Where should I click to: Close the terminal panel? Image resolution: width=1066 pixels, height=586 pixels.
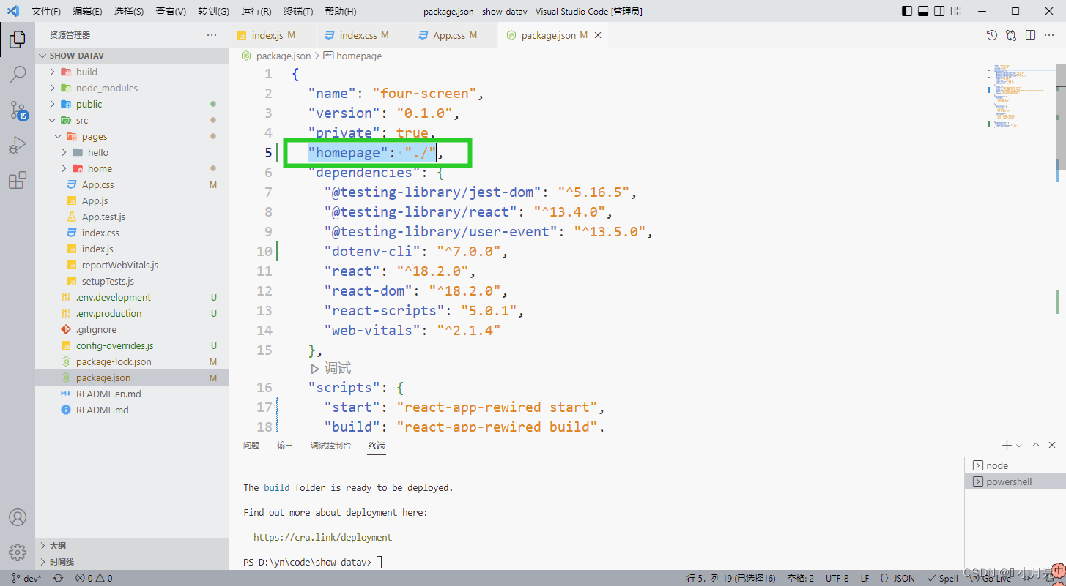coord(1052,445)
